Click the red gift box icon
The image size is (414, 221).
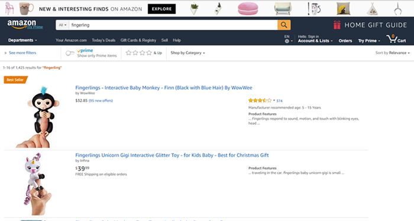pyautogui.click(x=337, y=25)
